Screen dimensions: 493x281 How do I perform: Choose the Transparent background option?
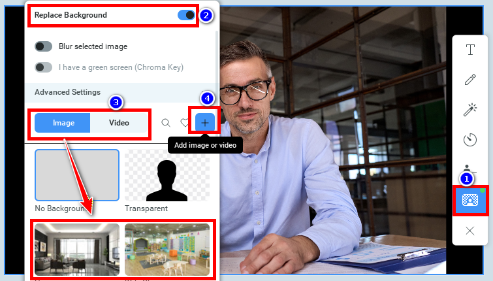click(x=167, y=175)
